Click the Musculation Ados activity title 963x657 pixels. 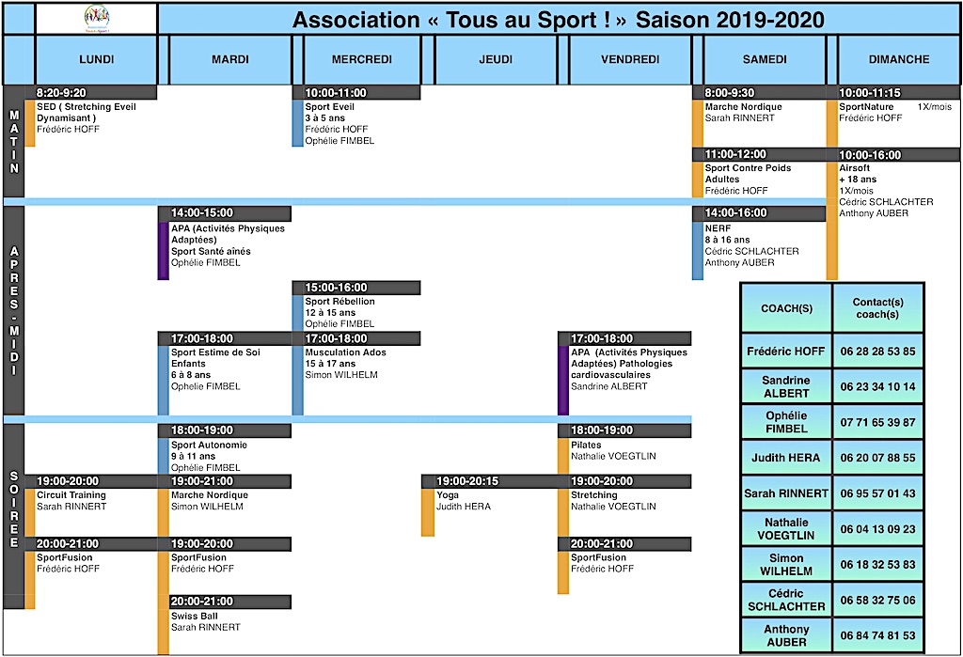click(345, 352)
